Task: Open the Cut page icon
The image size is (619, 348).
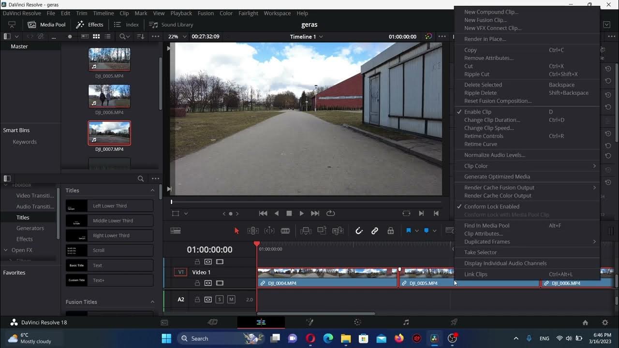Action: 213,322
